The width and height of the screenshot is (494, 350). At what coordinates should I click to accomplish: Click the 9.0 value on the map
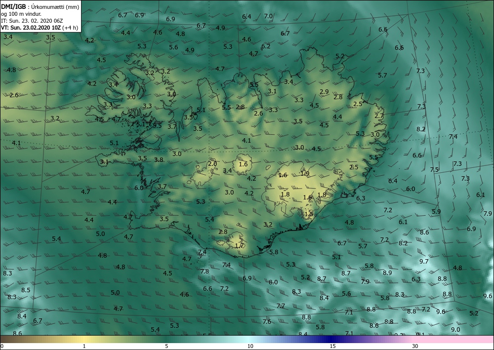tap(455, 330)
